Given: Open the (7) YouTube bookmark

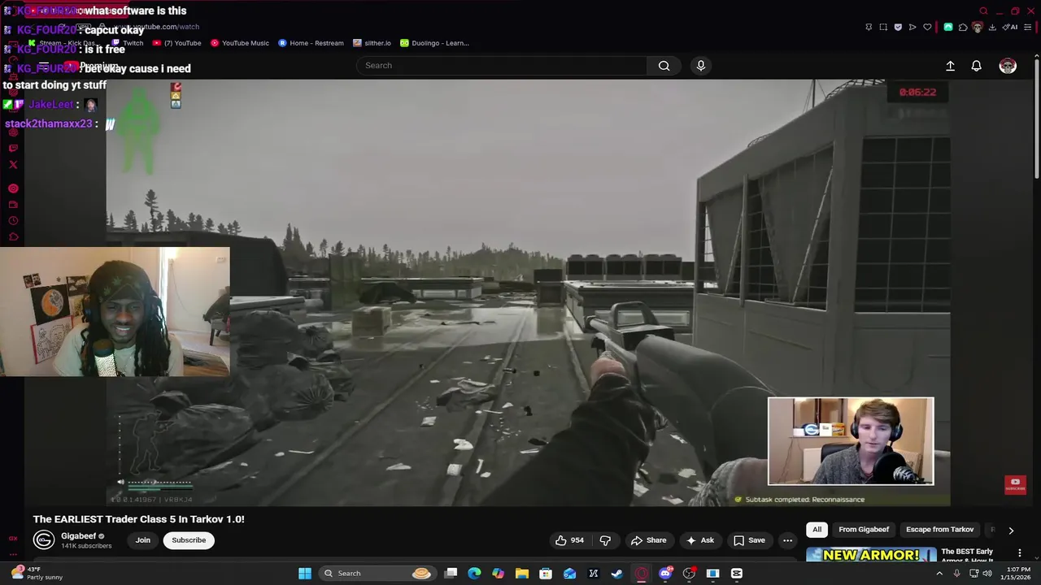Looking at the screenshot, I should (x=176, y=43).
